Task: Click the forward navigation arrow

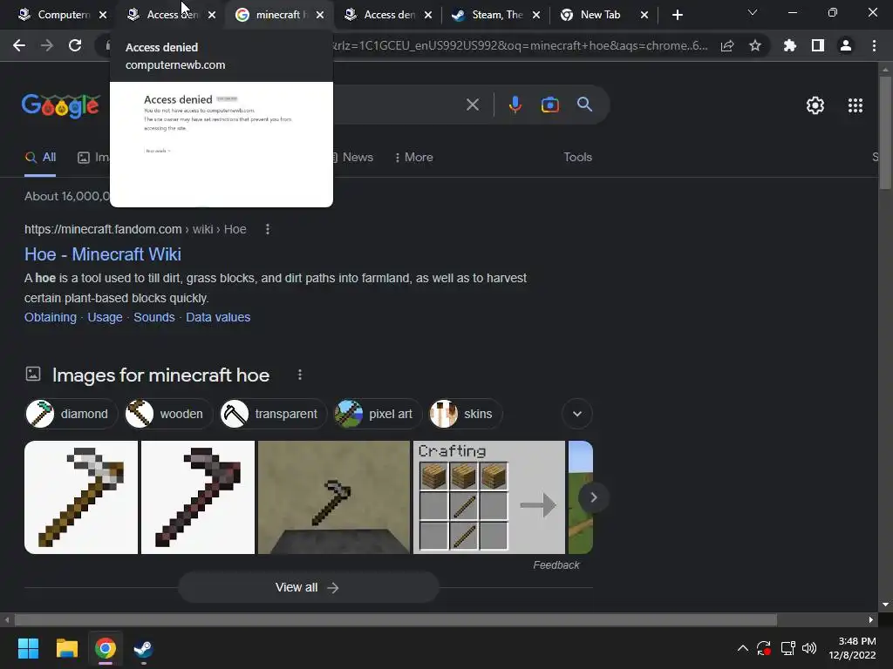Action: pos(47,45)
